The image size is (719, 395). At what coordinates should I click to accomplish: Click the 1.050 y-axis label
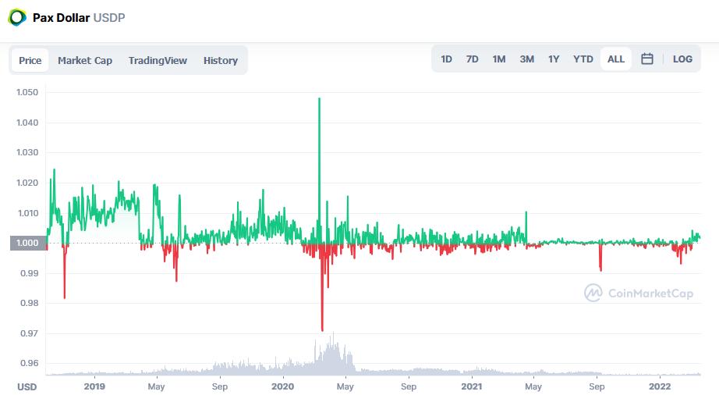point(27,92)
